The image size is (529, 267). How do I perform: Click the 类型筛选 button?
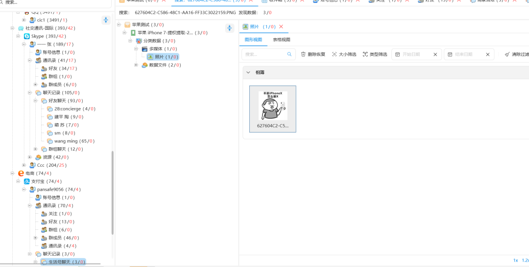click(x=375, y=54)
